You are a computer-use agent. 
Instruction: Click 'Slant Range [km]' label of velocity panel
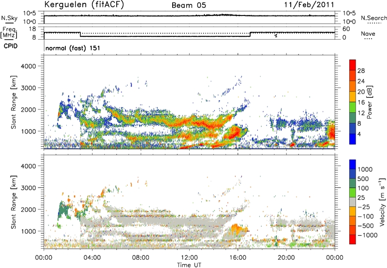(x=14, y=202)
